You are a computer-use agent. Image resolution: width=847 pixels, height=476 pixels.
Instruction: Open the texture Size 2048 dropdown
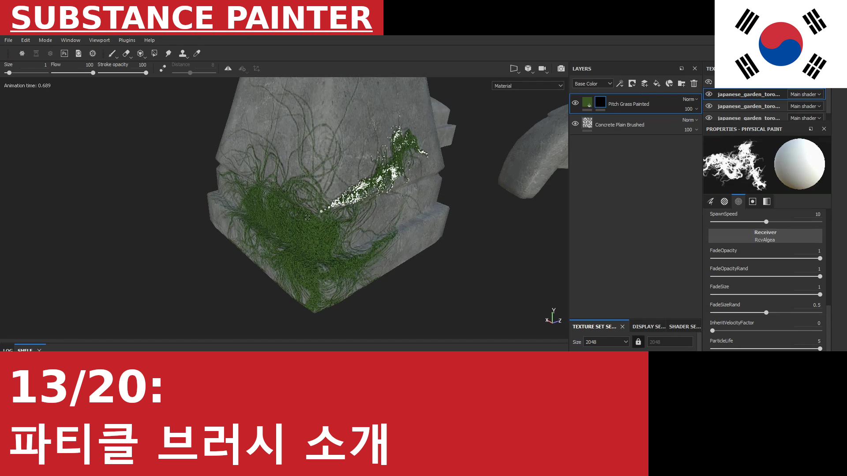pyautogui.click(x=607, y=342)
